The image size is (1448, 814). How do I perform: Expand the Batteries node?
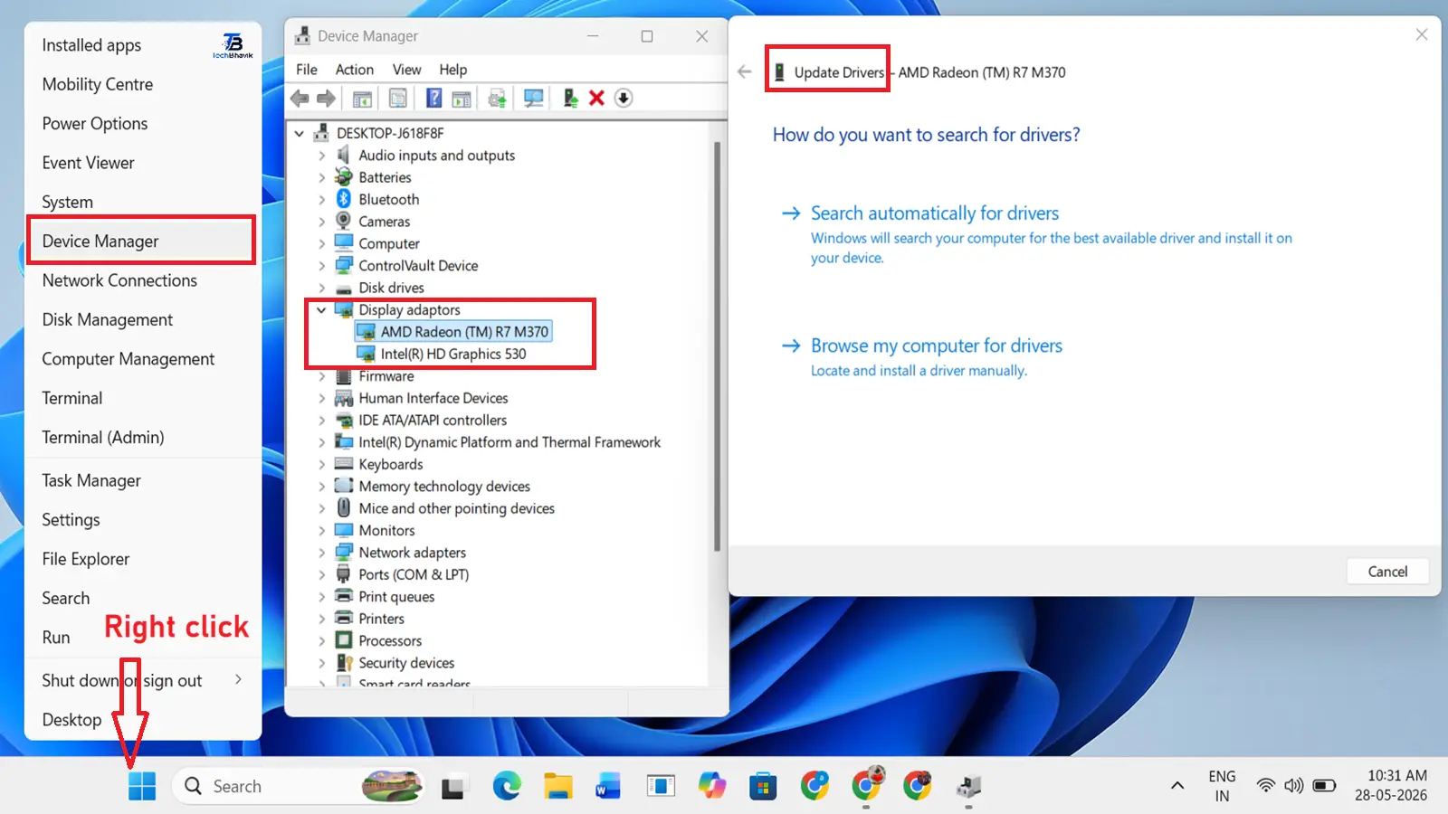321,177
